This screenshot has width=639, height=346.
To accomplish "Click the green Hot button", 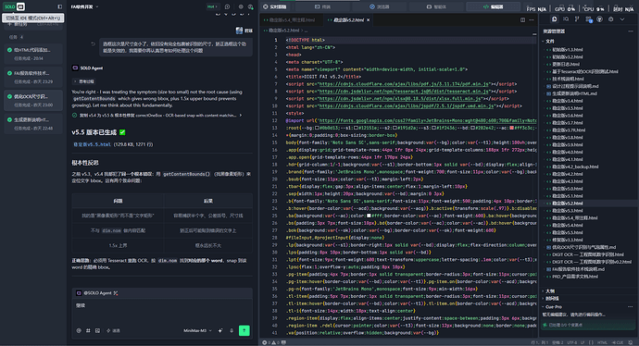I will (x=212, y=6).
